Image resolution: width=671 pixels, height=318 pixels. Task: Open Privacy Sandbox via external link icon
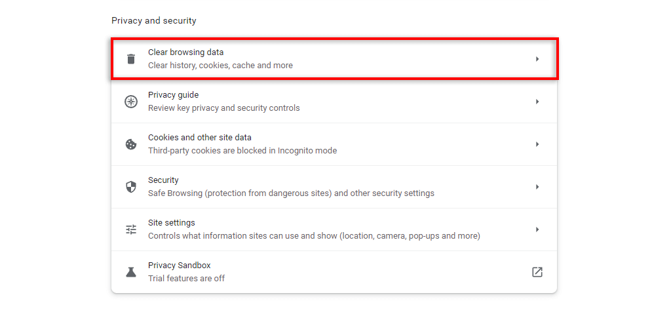point(537,272)
